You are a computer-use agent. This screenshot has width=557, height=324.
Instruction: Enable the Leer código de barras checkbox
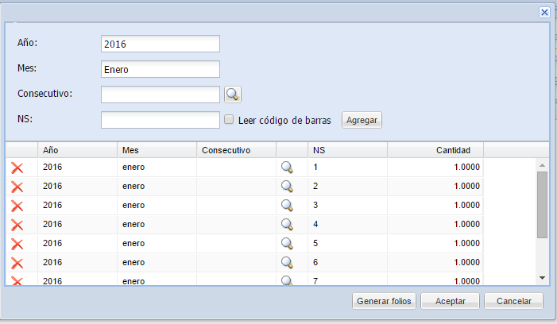[229, 119]
